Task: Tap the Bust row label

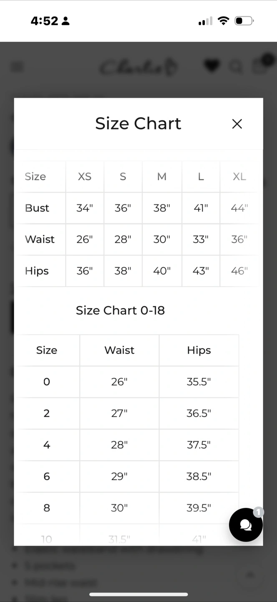Action: tap(37, 208)
